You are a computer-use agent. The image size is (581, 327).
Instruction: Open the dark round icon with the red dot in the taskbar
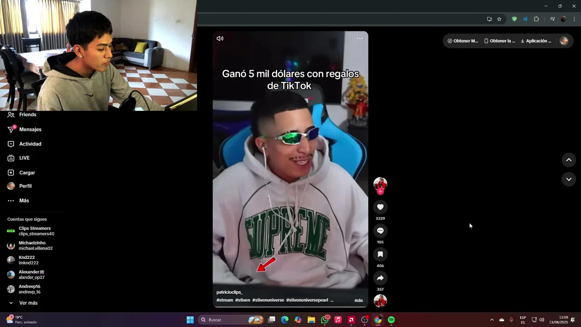click(364, 320)
